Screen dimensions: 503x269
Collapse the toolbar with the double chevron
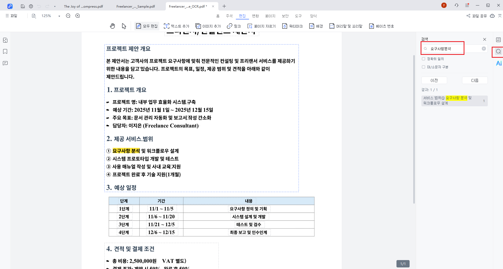point(500,16)
